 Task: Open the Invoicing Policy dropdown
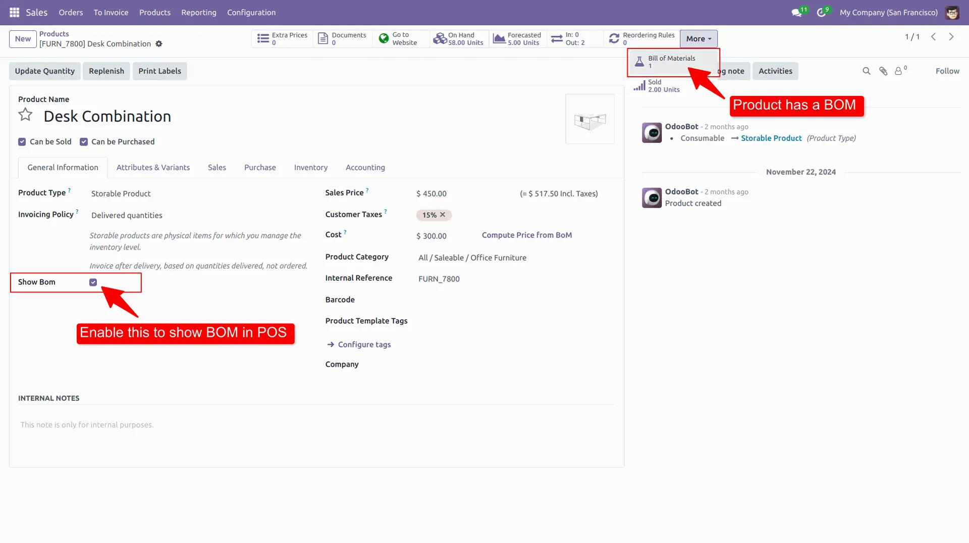[199, 215]
